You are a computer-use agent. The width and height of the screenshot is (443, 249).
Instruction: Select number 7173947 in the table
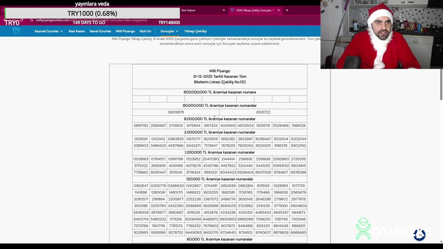[210, 146]
